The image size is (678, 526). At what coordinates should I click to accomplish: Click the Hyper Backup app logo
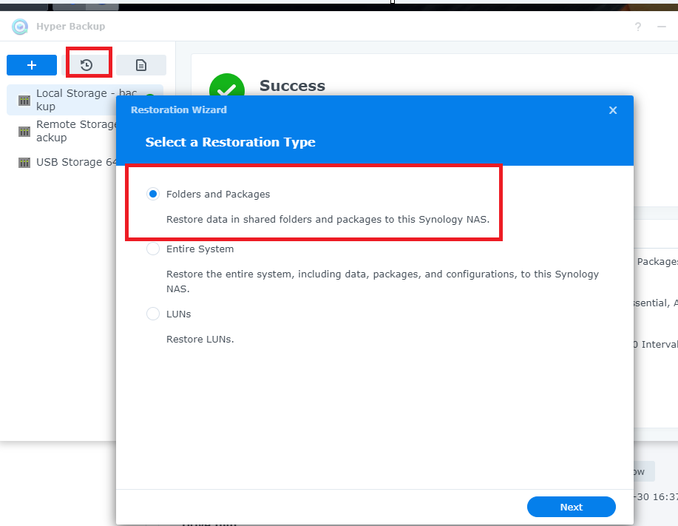[x=18, y=27]
